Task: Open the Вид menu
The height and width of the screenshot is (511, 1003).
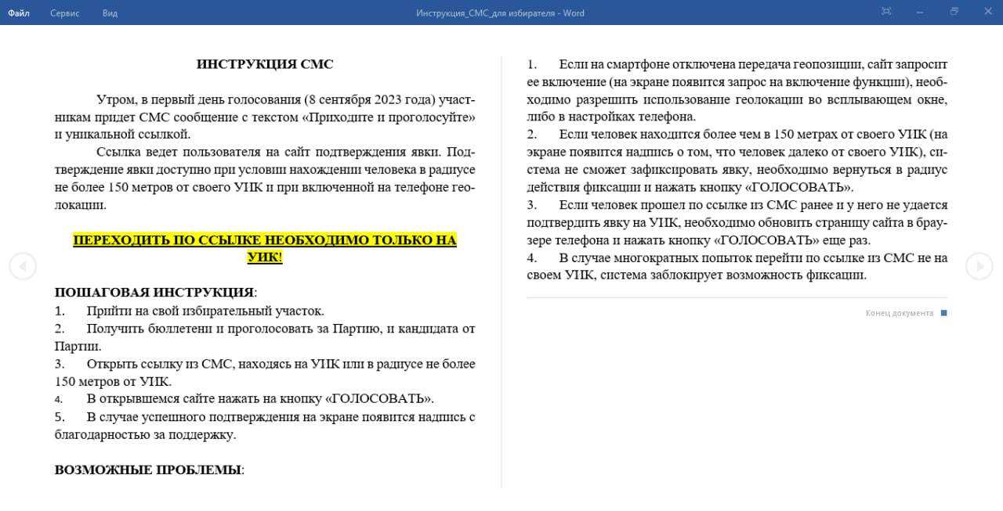Action: click(110, 13)
